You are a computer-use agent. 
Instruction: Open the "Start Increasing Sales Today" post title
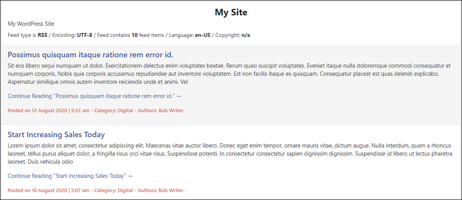click(56, 135)
